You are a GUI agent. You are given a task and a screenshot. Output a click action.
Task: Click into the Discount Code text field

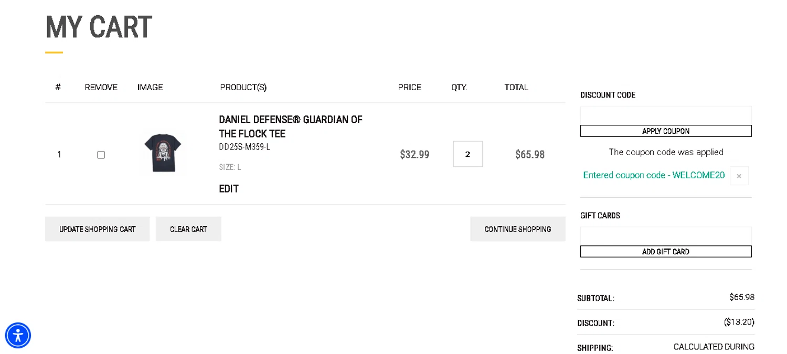click(x=665, y=115)
